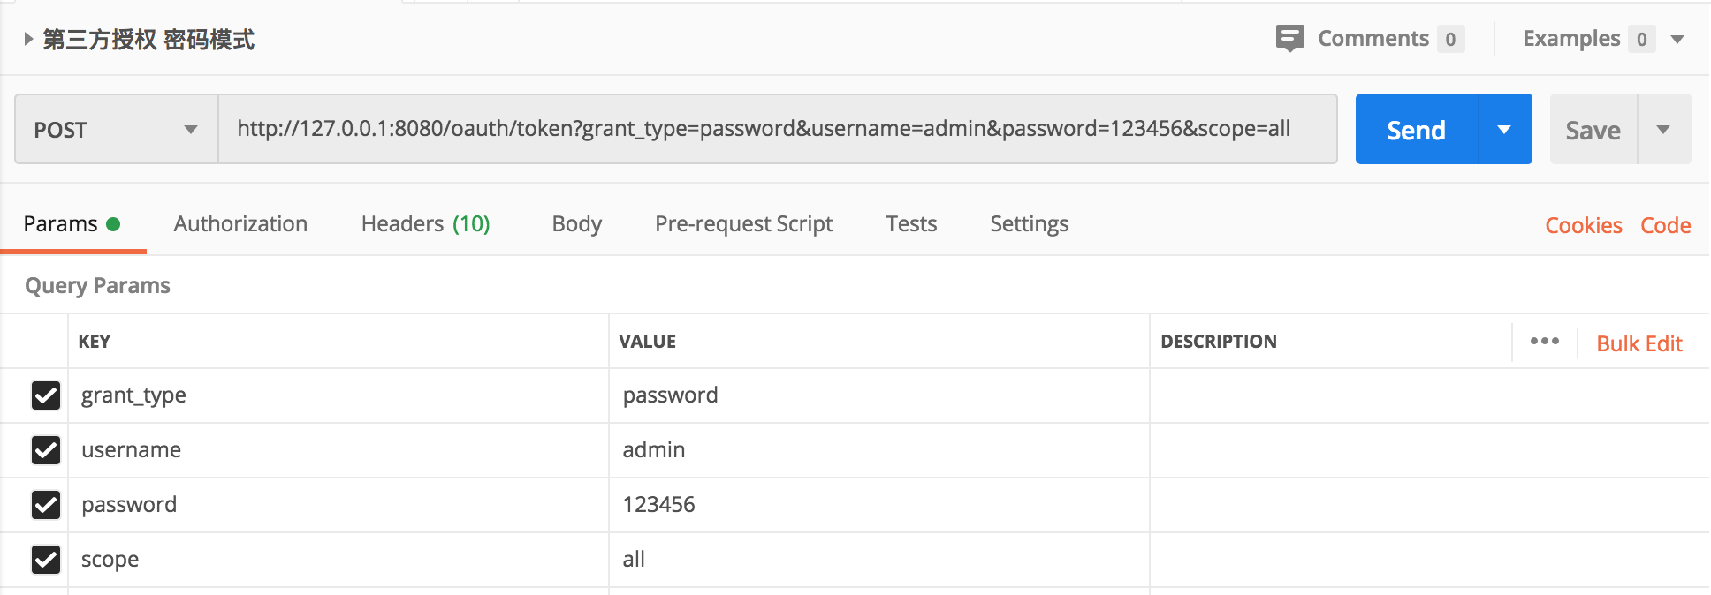This screenshot has width=1711, height=595.
Task: Click the Save button
Action: [1593, 130]
